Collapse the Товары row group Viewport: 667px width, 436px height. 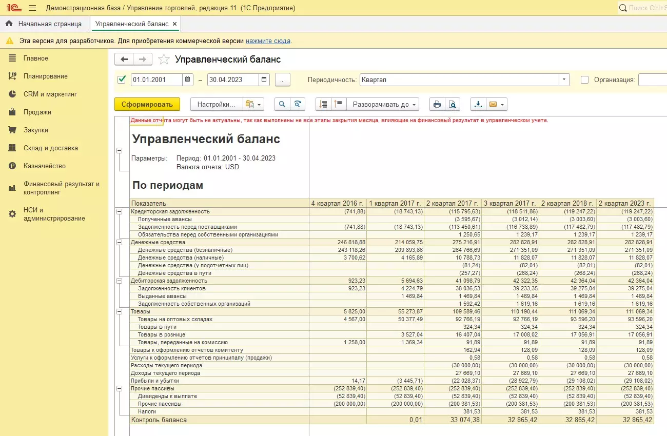click(120, 311)
